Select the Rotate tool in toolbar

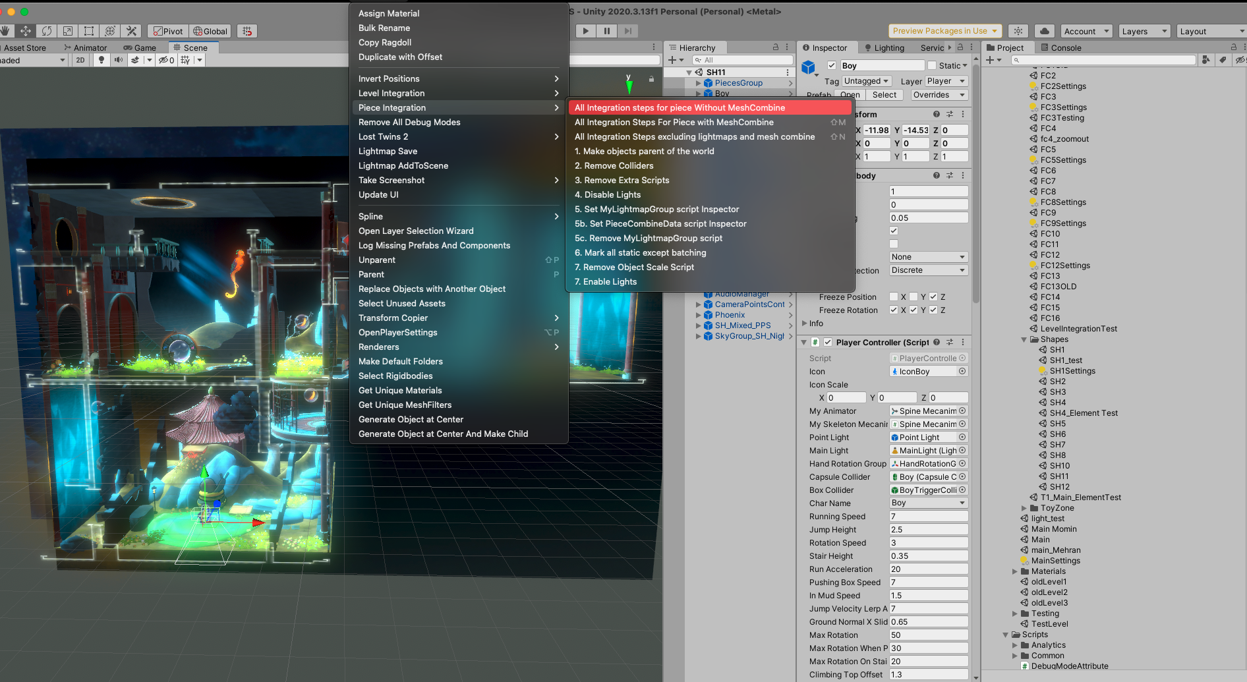point(47,31)
